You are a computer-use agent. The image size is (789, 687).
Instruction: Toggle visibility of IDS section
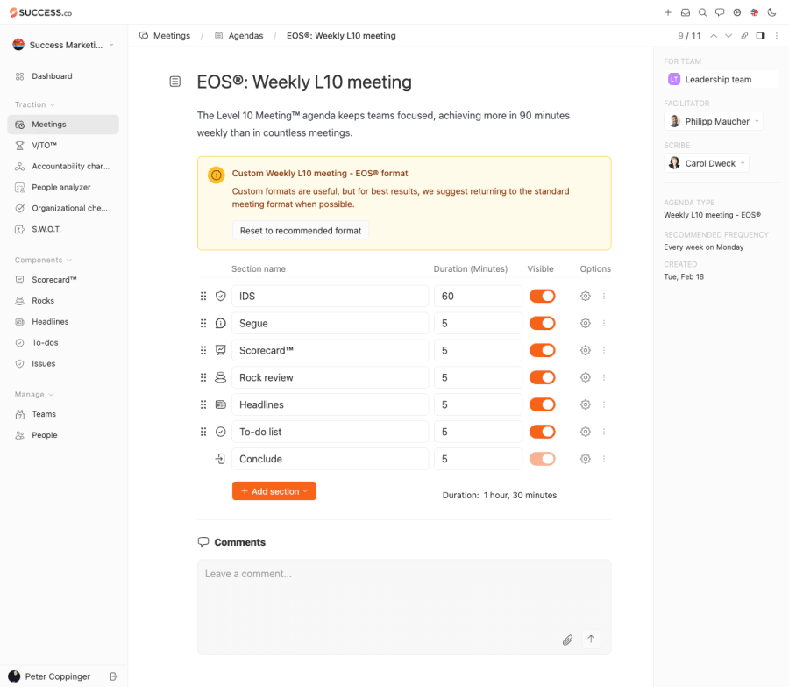[542, 297]
